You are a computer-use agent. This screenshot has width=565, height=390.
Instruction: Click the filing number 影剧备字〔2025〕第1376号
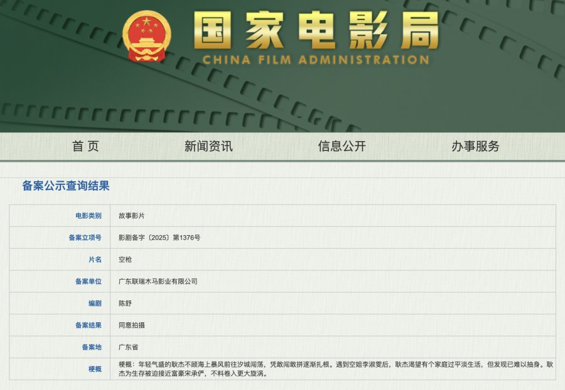click(159, 238)
